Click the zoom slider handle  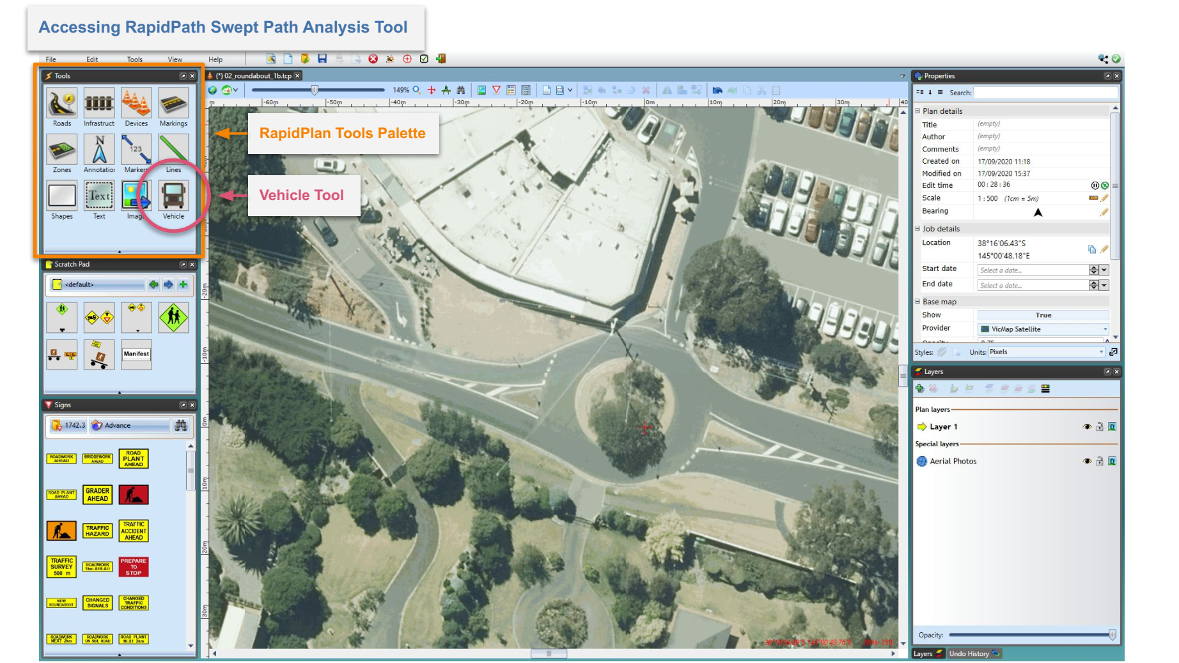[x=315, y=90]
